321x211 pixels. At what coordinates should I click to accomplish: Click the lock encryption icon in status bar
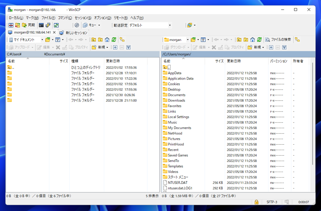coord(256,202)
